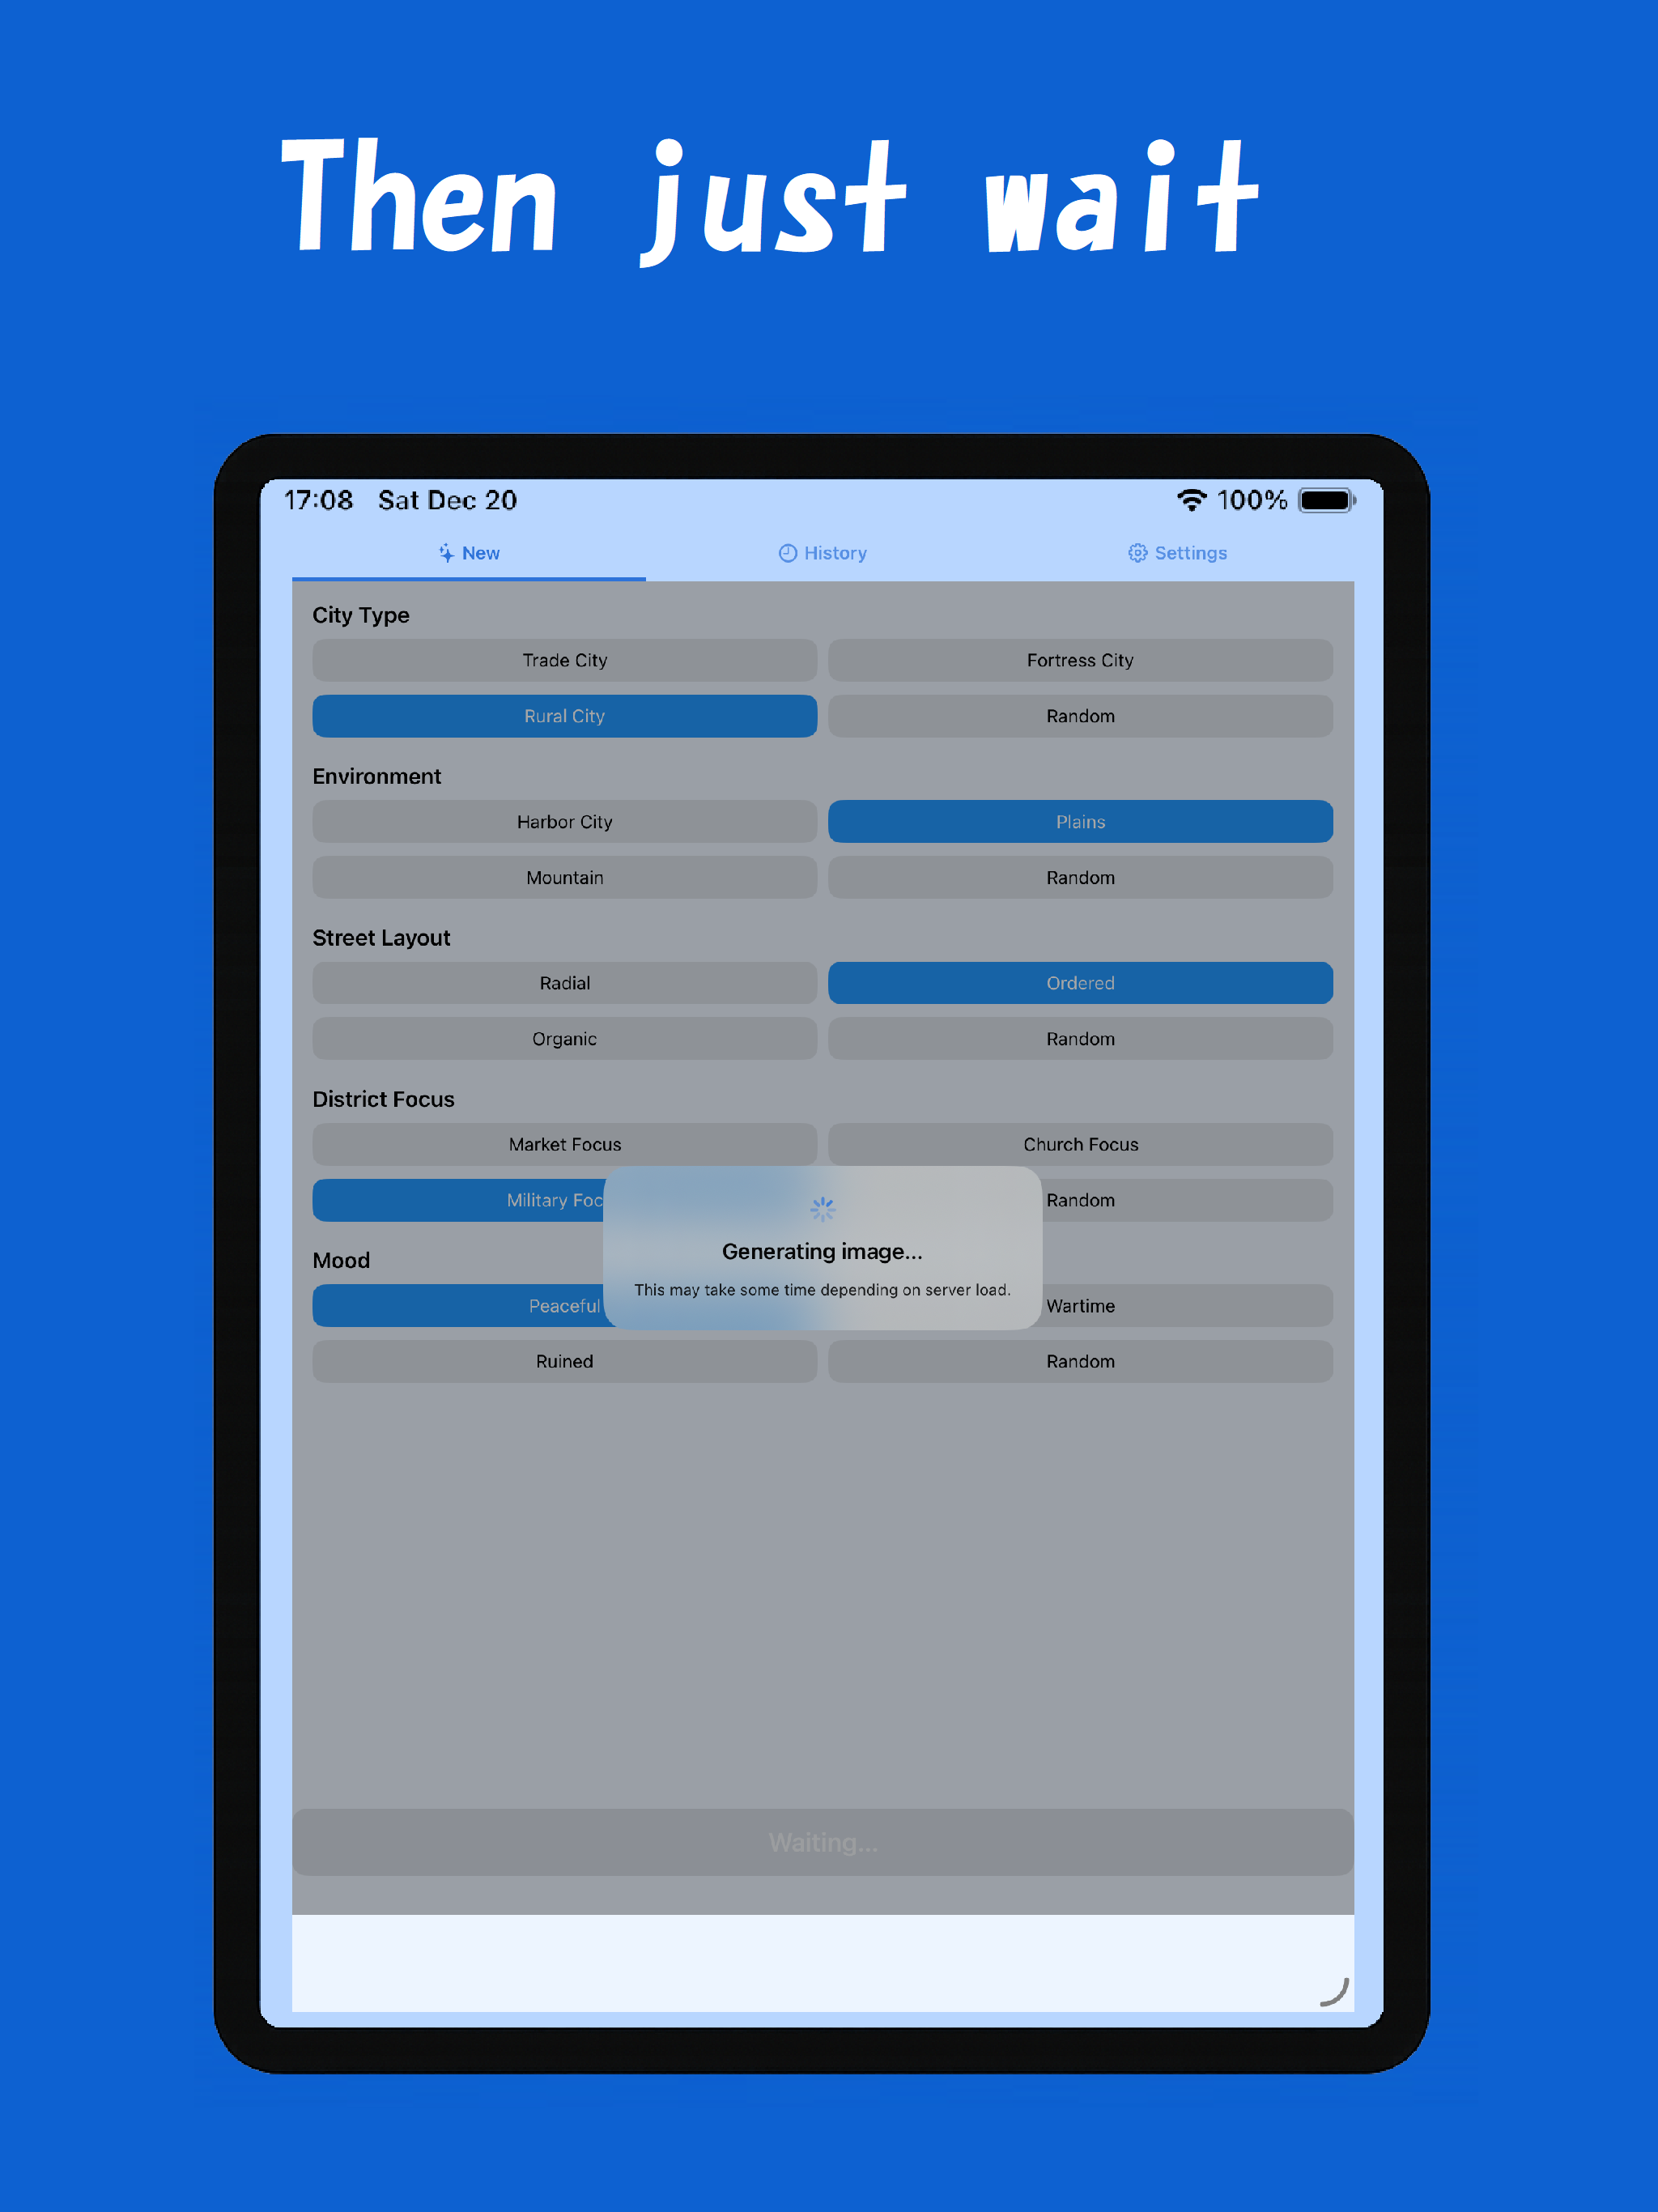Select Trade City option
This screenshot has width=1658, height=2212.
(x=564, y=660)
